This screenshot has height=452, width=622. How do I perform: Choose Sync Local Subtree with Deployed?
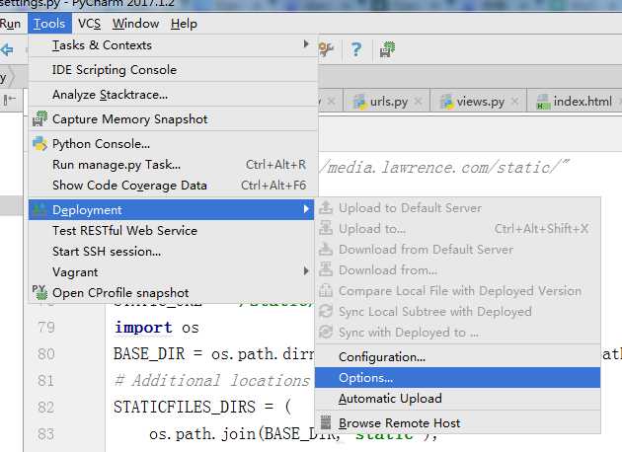pos(458,312)
